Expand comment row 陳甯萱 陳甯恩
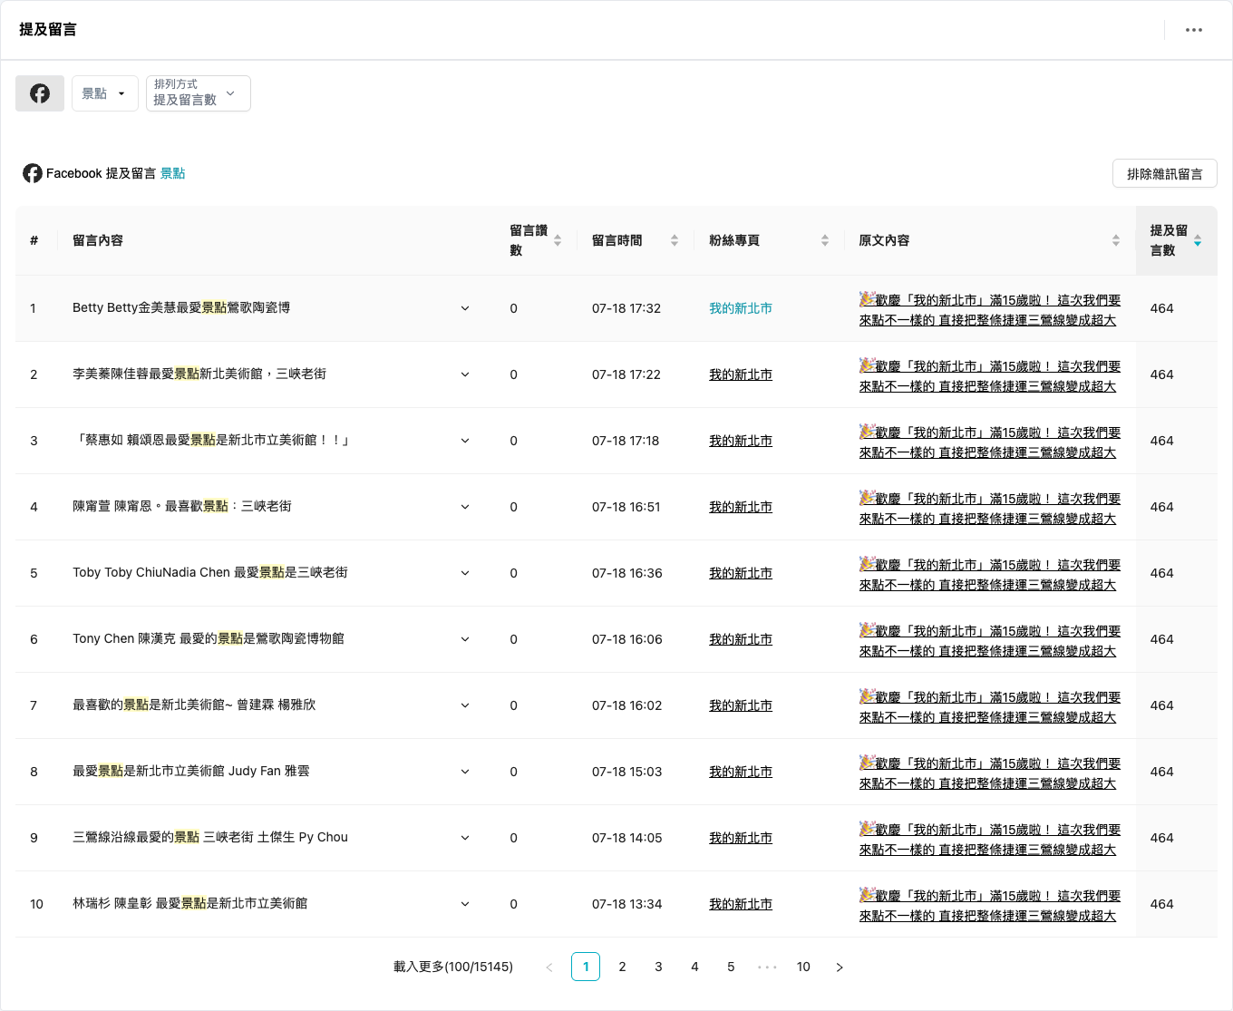Image resolution: width=1233 pixels, height=1011 pixels. (465, 507)
